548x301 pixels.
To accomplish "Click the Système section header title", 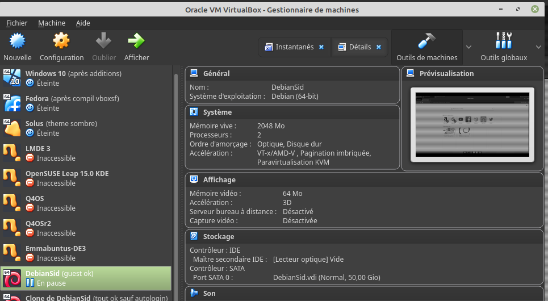I will [x=217, y=112].
